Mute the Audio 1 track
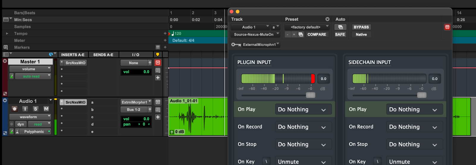Viewport: 476px width, 165px height. click(x=46, y=109)
